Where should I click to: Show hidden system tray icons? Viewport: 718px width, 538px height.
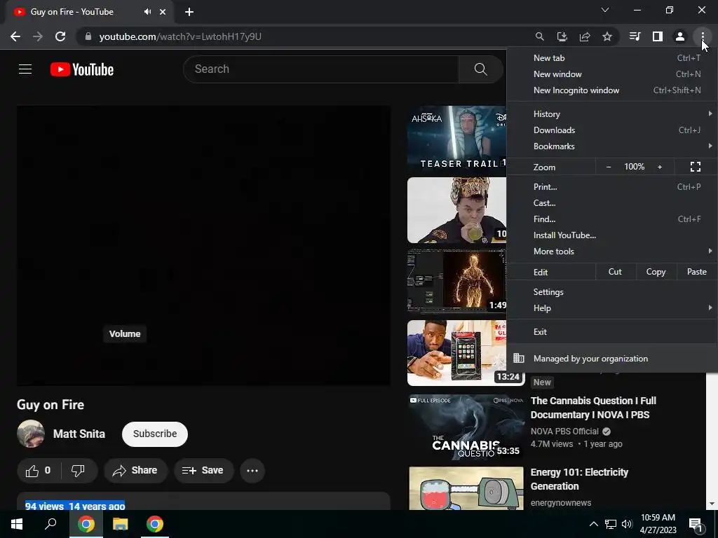point(593,524)
